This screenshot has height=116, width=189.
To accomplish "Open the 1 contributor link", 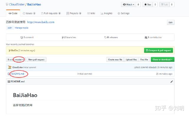I will [153, 37].
